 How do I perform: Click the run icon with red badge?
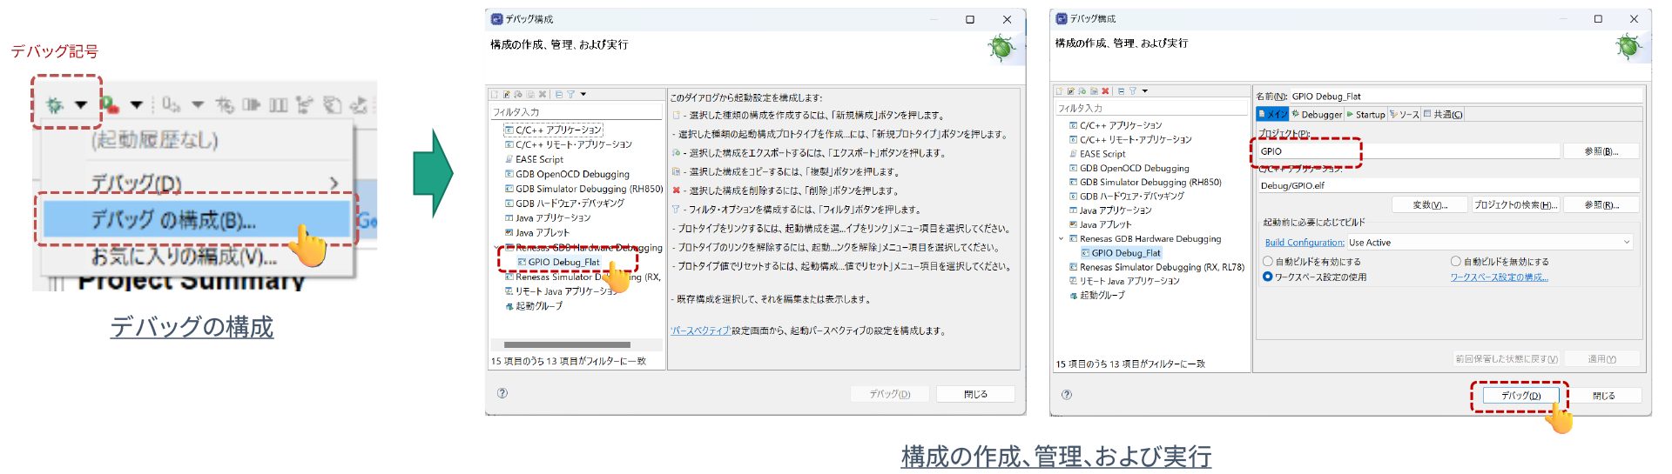click(109, 105)
